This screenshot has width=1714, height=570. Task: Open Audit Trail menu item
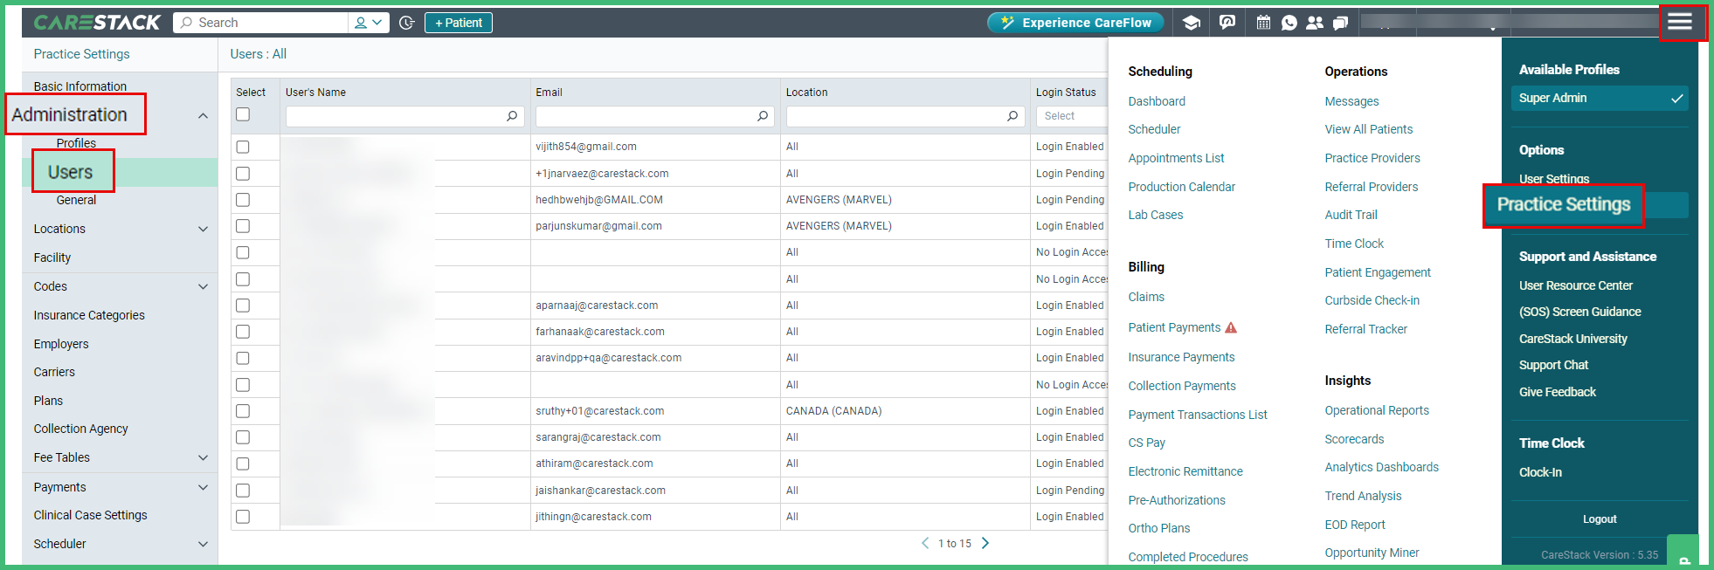click(1351, 215)
